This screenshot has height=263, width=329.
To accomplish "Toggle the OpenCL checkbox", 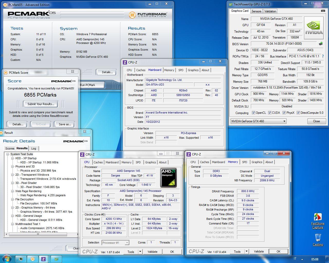I will (253, 113).
